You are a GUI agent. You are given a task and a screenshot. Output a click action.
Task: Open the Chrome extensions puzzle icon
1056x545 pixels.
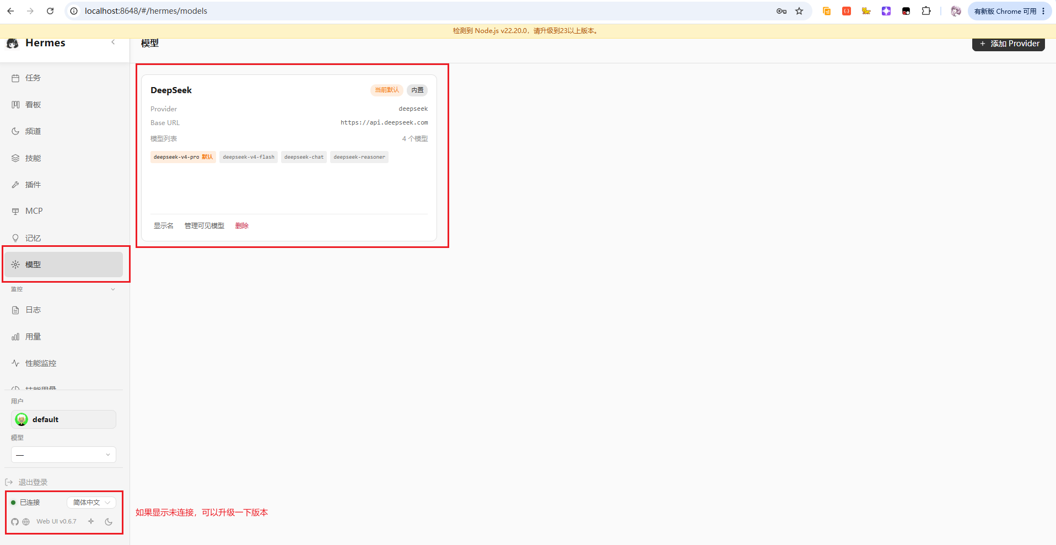click(x=926, y=11)
